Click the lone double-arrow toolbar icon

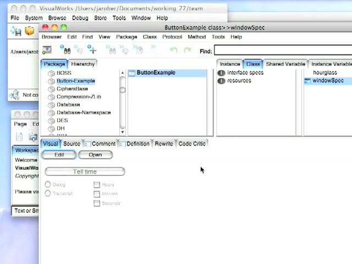(153, 47)
